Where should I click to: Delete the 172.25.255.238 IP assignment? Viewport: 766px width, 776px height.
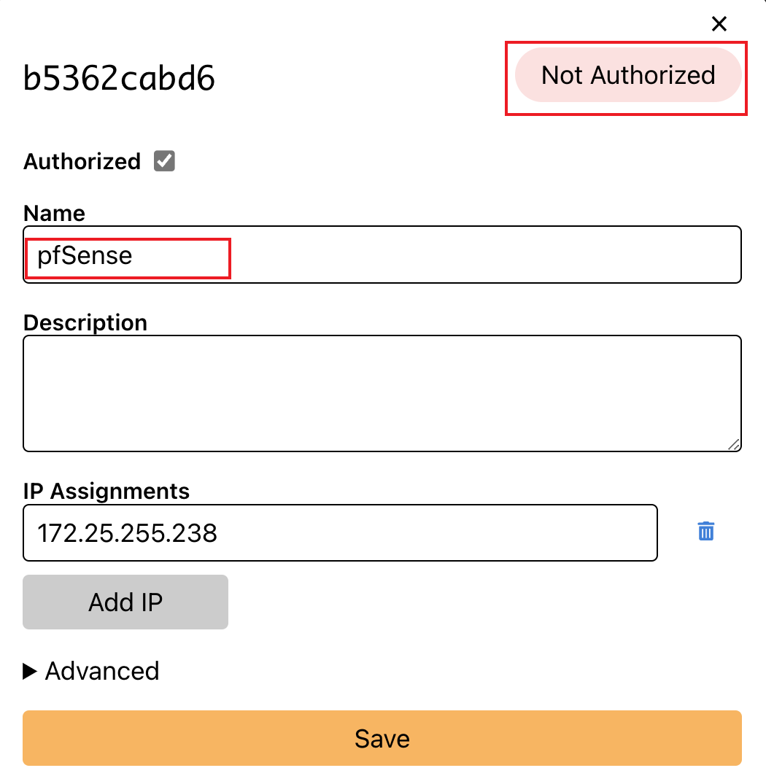(705, 531)
